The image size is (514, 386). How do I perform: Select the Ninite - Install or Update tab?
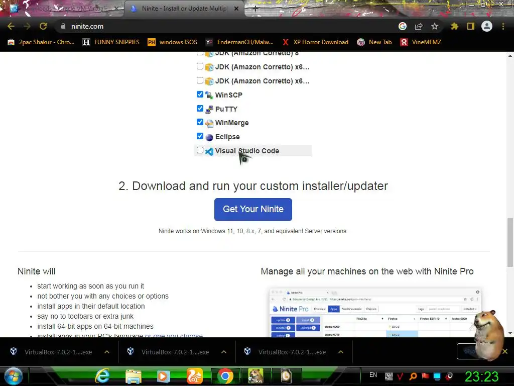pos(184,9)
